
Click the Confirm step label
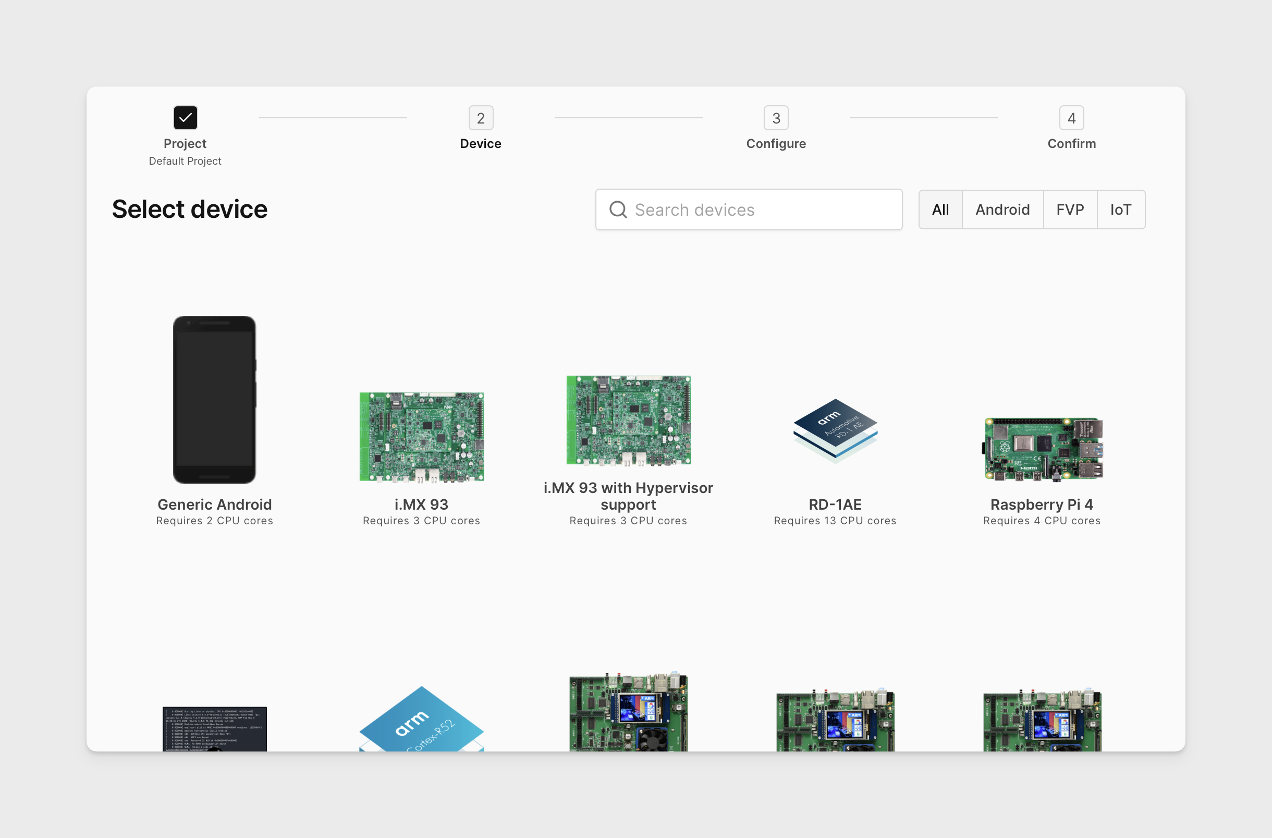pyautogui.click(x=1072, y=143)
